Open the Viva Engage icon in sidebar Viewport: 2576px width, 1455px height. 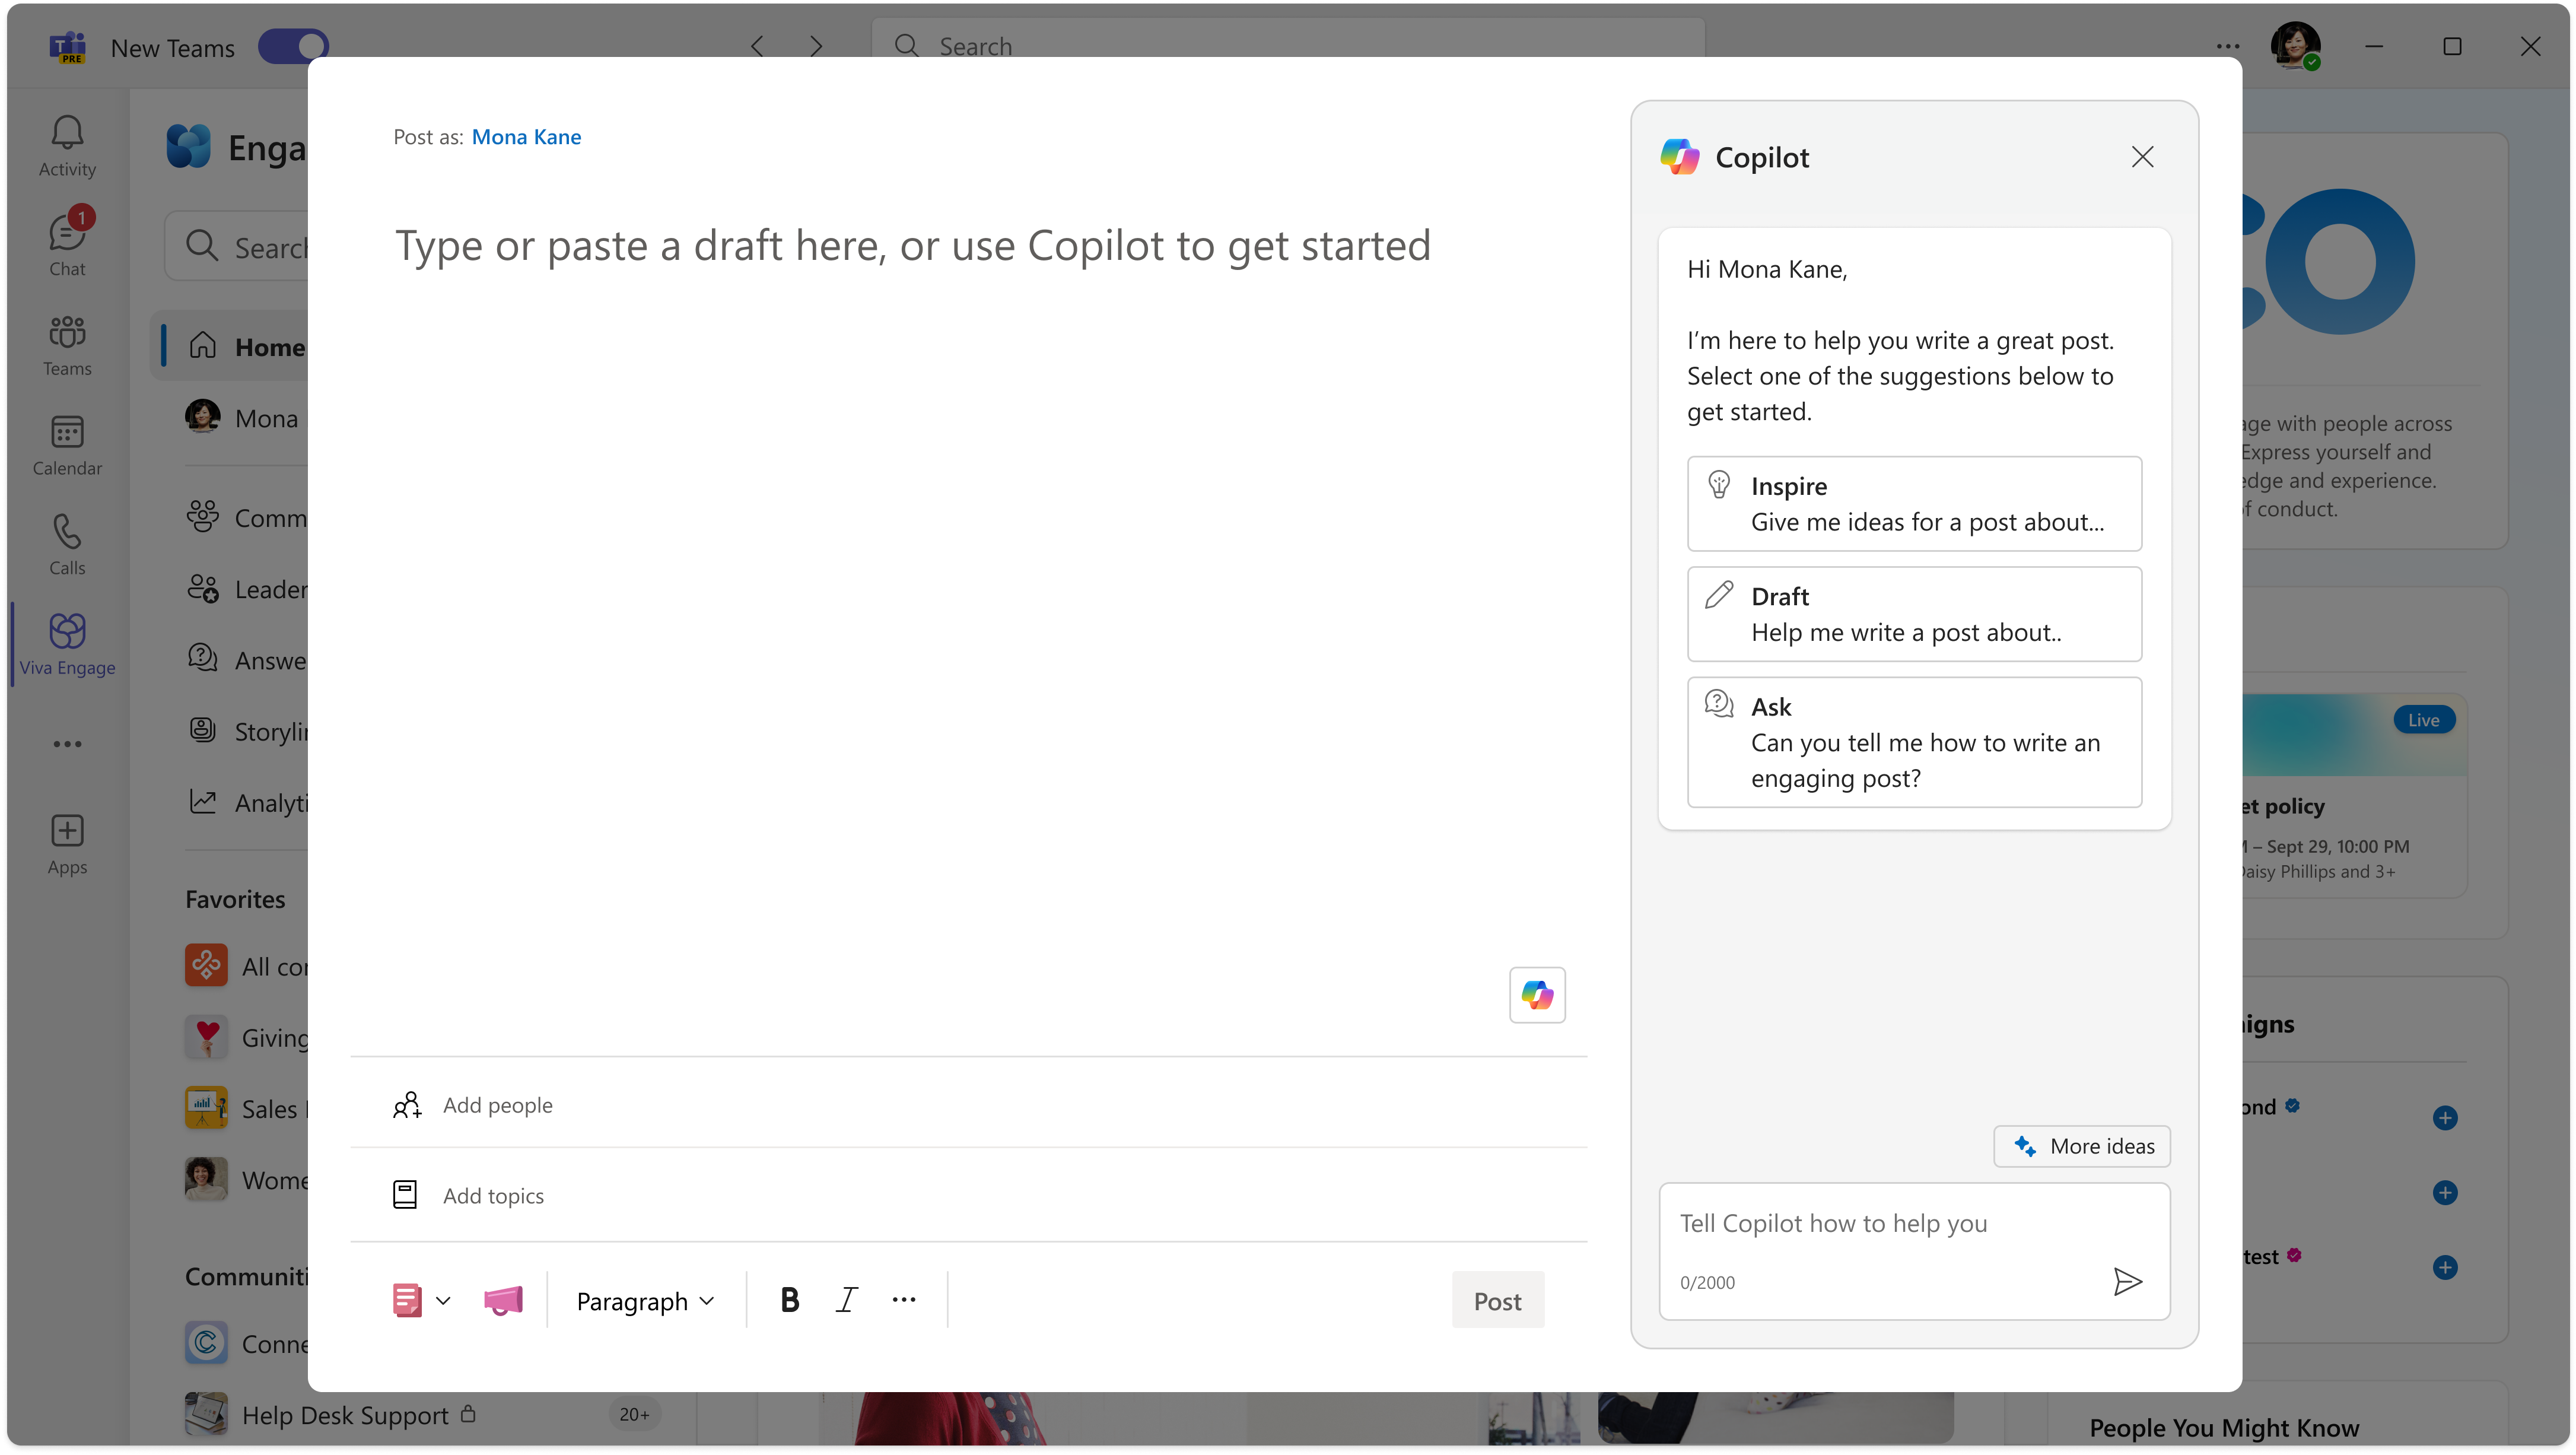coord(67,641)
